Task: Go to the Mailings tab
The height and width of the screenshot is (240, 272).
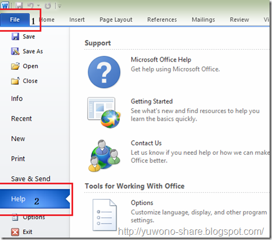Action: (x=203, y=20)
